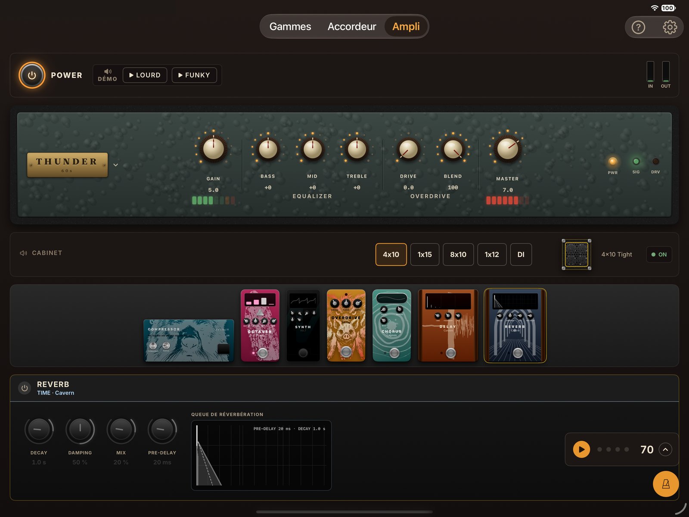Click the OUT level meter
The height and width of the screenshot is (517, 689).
click(666, 71)
